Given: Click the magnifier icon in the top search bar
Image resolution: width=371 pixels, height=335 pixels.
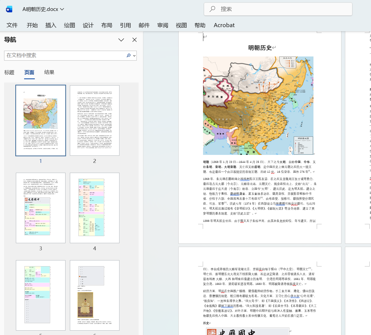Looking at the screenshot, I should [212, 9].
